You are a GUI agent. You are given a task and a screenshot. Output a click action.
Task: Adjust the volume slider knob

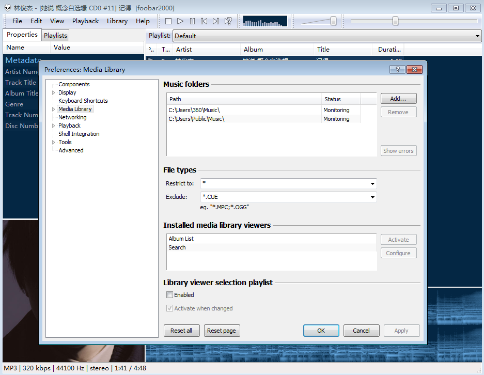tap(333, 21)
